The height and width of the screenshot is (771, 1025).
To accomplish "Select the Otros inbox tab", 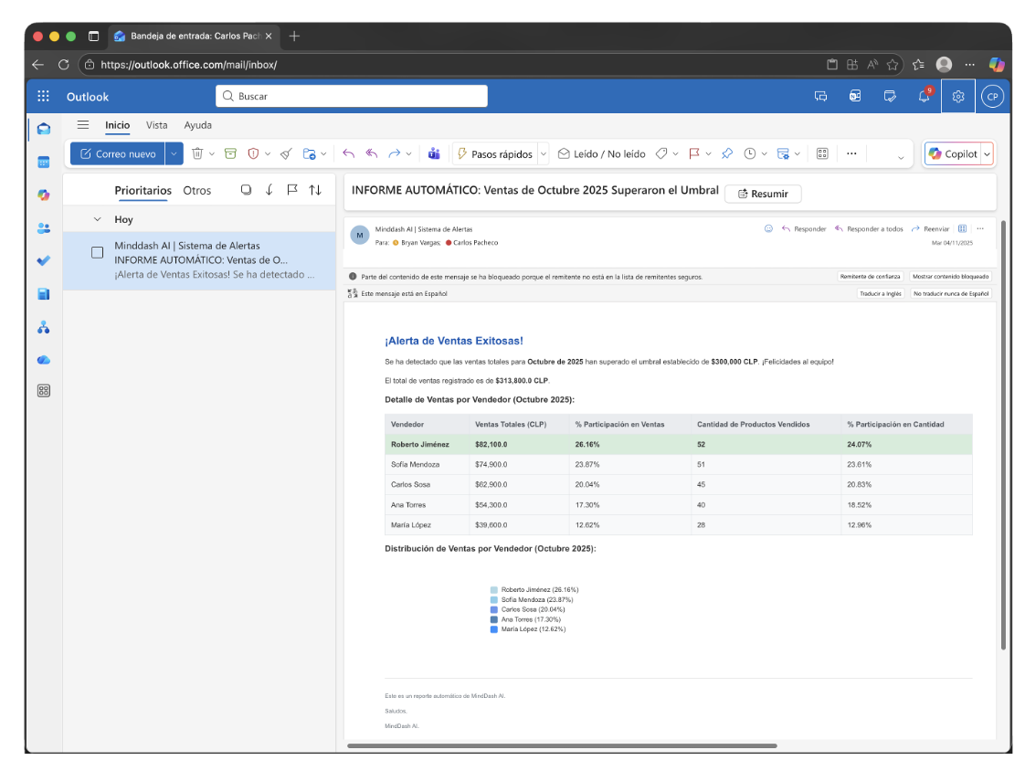I will click(196, 190).
